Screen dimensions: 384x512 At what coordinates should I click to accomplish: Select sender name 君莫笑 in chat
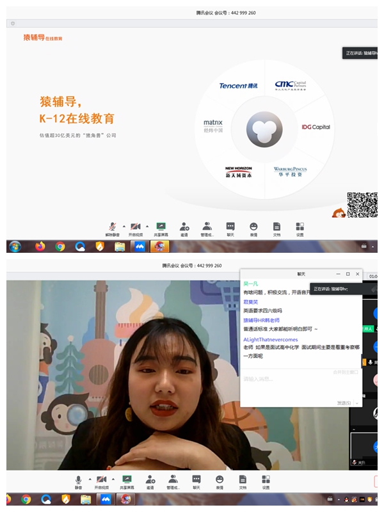tap(250, 302)
